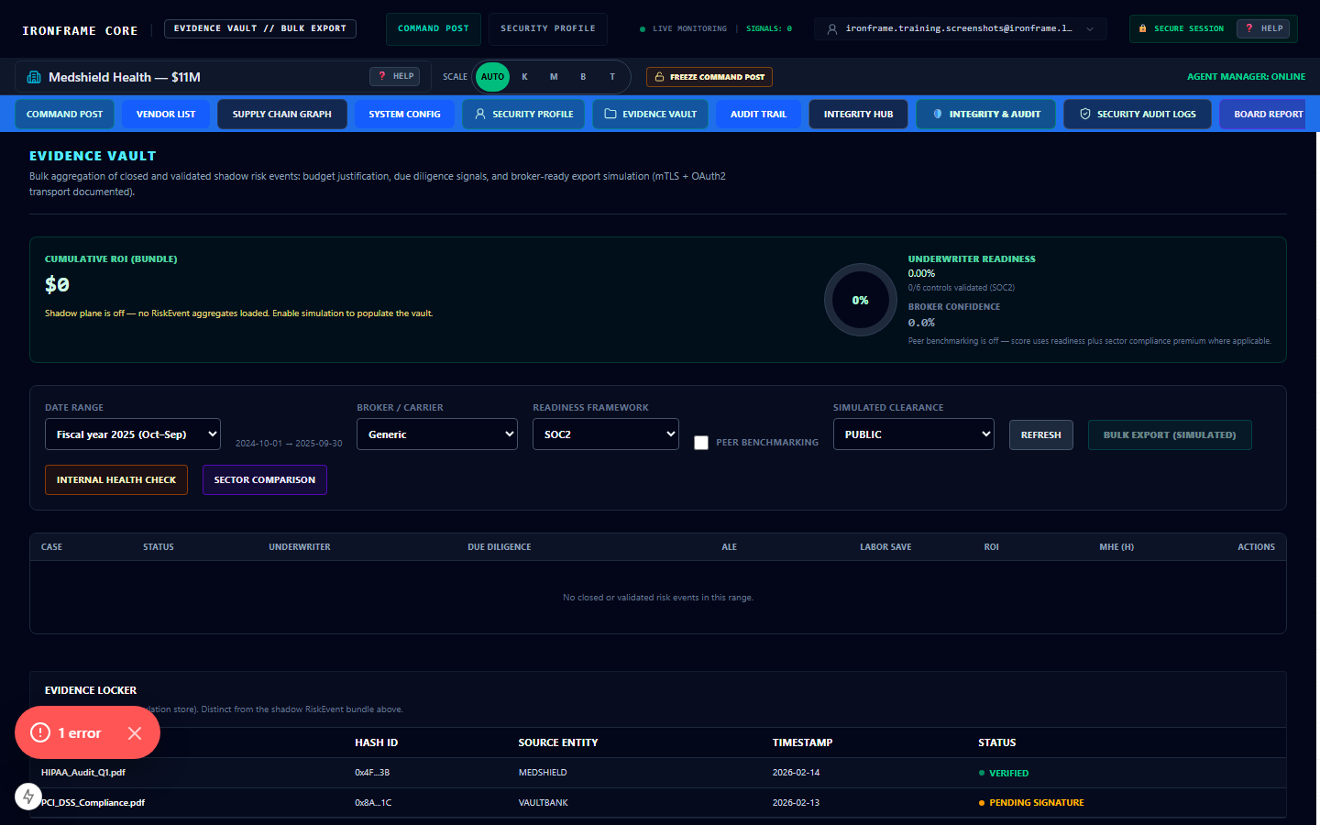1320x825 pixels.
Task: Open the Readiness Framework SOC2 dropdown
Action: 606,434
